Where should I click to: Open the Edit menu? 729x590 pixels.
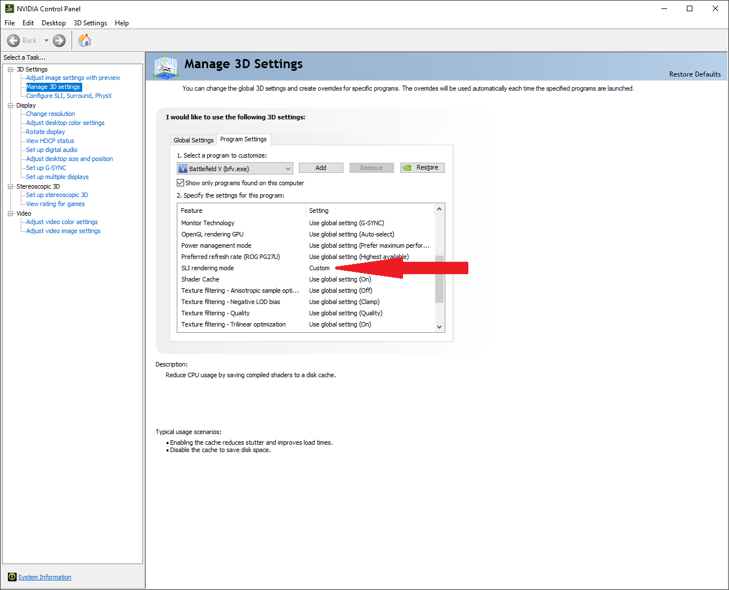pos(28,23)
